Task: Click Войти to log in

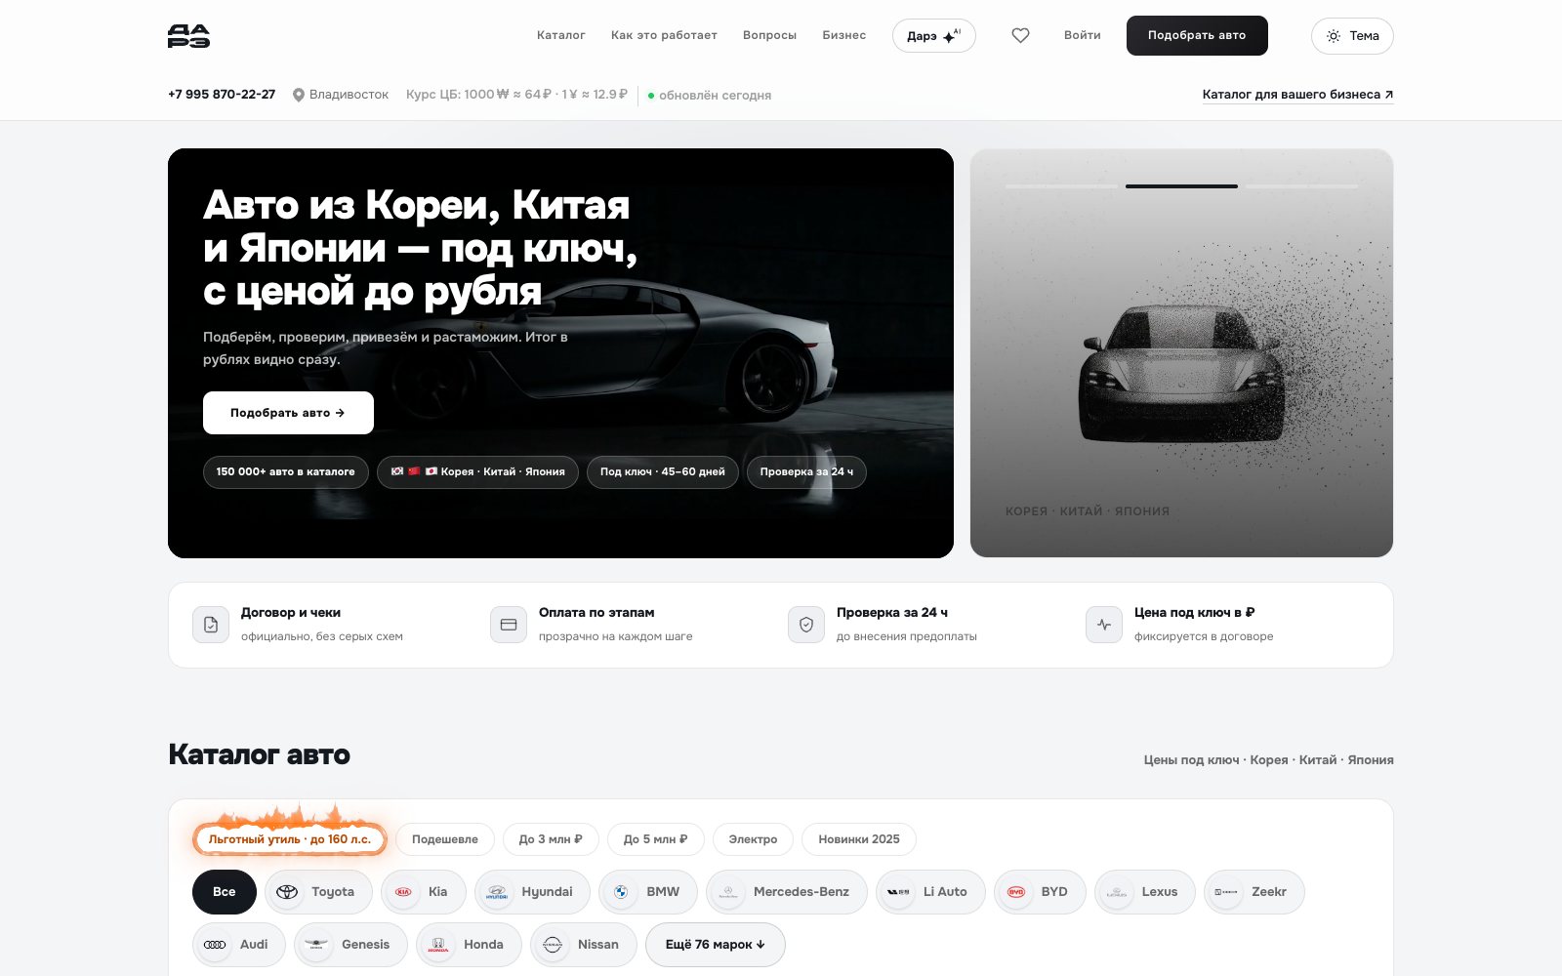Action: (x=1083, y=35)
